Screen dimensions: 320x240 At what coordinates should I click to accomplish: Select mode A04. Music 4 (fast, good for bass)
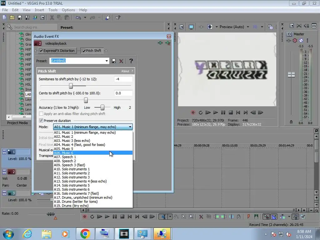tap(93, 145)
